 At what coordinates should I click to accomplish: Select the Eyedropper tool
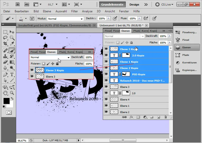tap(12, 44)
